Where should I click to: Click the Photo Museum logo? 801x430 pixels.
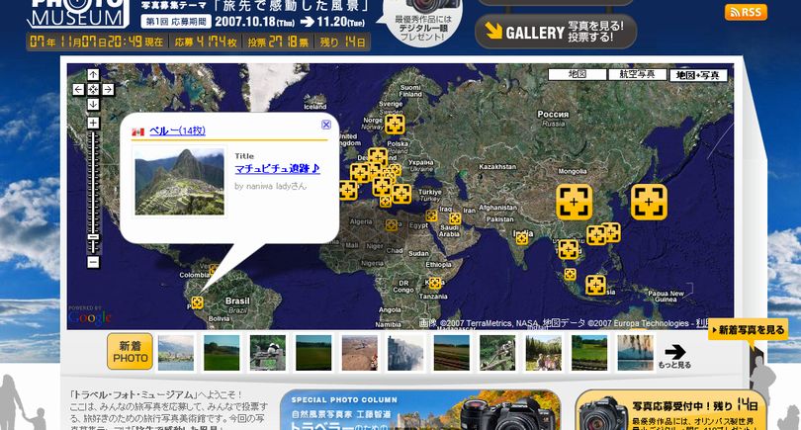[x=78, y=12]
